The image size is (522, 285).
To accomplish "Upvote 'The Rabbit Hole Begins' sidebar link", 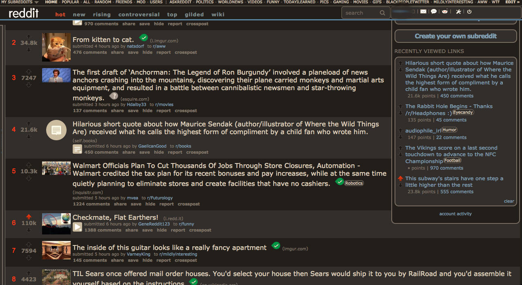I will [400, 106].
